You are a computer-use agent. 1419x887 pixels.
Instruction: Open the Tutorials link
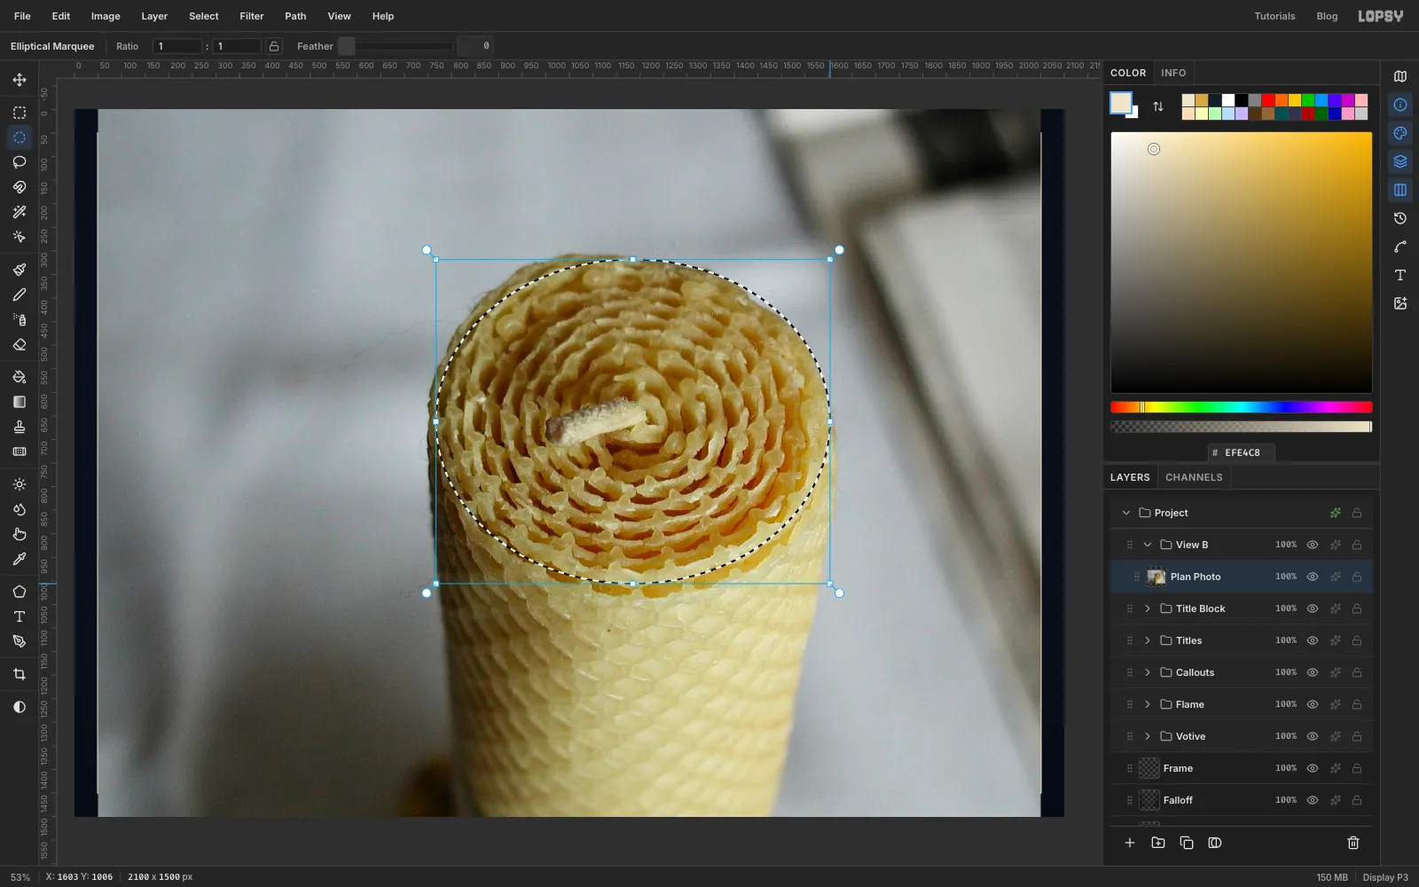click(x=1274, y=16)
